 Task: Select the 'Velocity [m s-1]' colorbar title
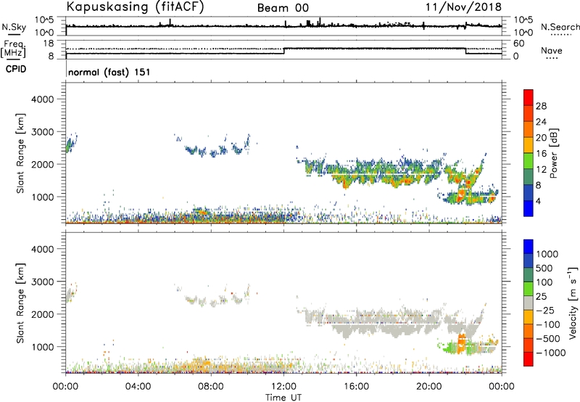(573, 303)
